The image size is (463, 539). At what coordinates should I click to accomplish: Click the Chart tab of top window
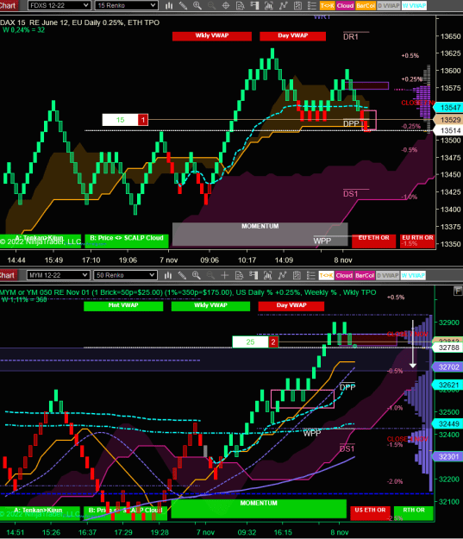(x=9, y=5)
